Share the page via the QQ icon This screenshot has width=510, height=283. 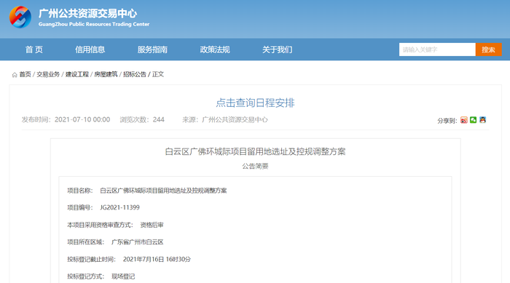click(482, 120)
